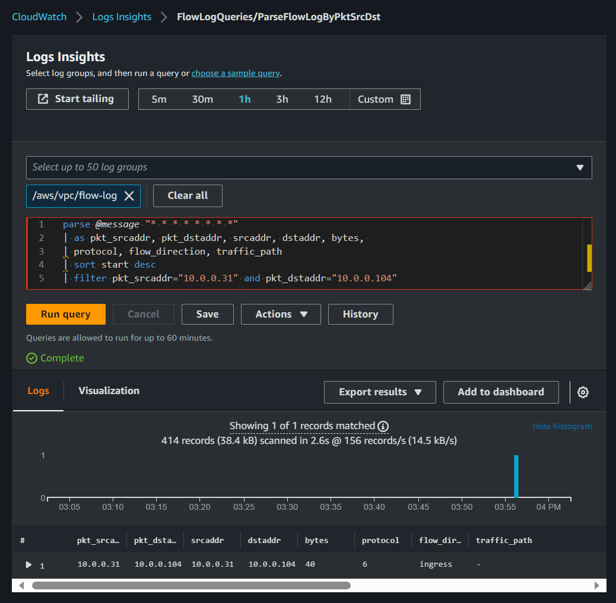Screen dimensions: 616x603
Task: Open the log groups dropdown arrow
Action: (579, 168)
